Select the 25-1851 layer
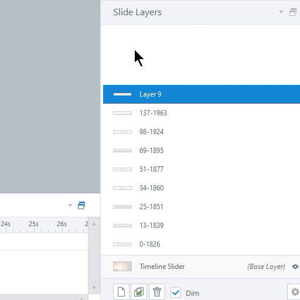Viewport: 300px width, 300px height. [202, 207]
